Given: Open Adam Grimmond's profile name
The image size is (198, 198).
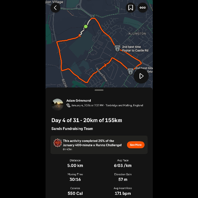Looking at the screenshot, I should 79,101.
